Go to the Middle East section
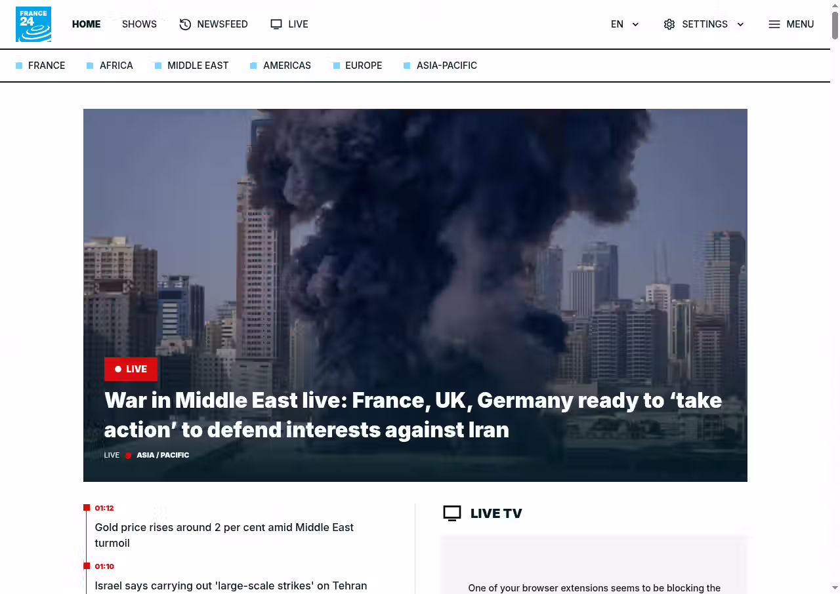This screenshot has width=840, height=594. pyautogui.click(x=198, y=66)
